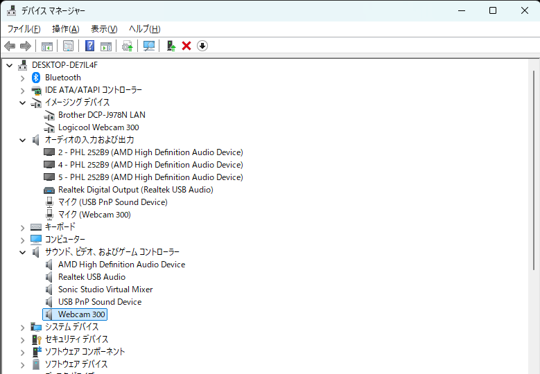Toggle the console tree pane icon

47,46
